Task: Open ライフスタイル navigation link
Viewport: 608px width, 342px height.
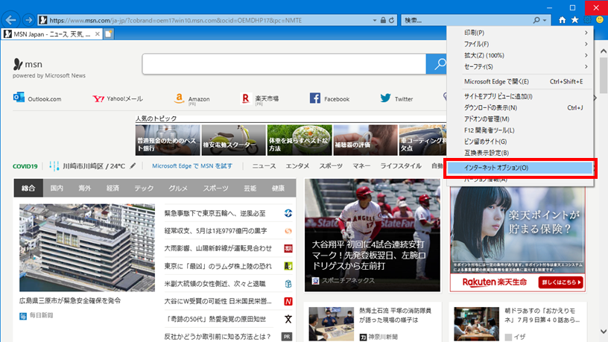Action: (401, 166)
